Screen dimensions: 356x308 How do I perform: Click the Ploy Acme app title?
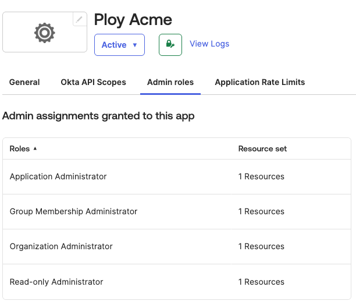[133, 19]
